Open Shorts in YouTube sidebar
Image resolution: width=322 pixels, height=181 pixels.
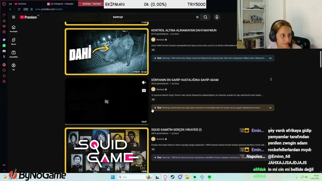click(14, 41)
